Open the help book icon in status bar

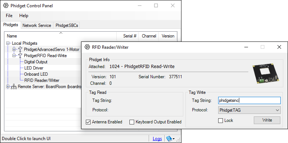point(169,138)
